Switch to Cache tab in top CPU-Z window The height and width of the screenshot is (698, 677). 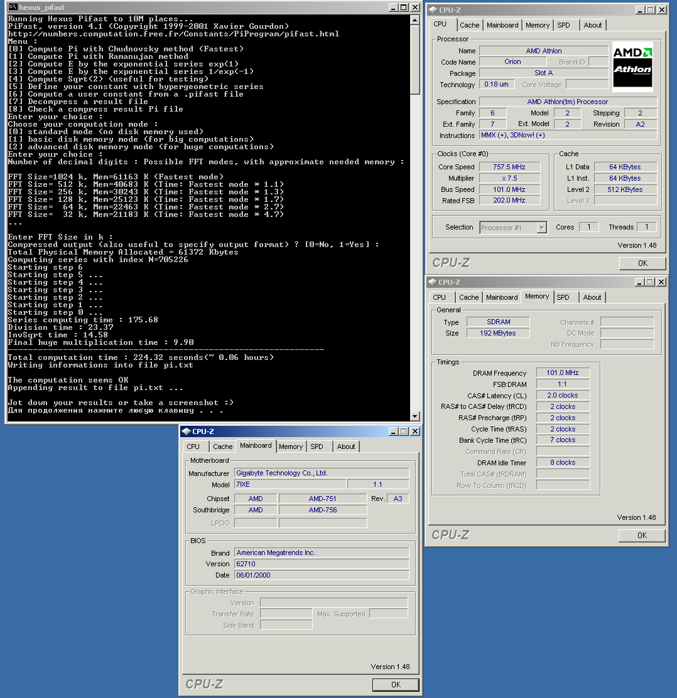pos(469,25)
